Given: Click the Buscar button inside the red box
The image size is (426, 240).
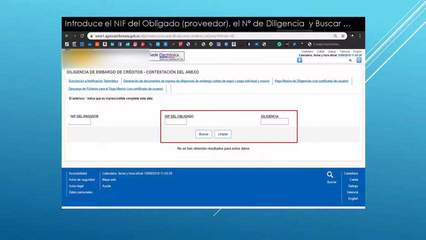Looking at the screenshot, I should coord(203,134).
